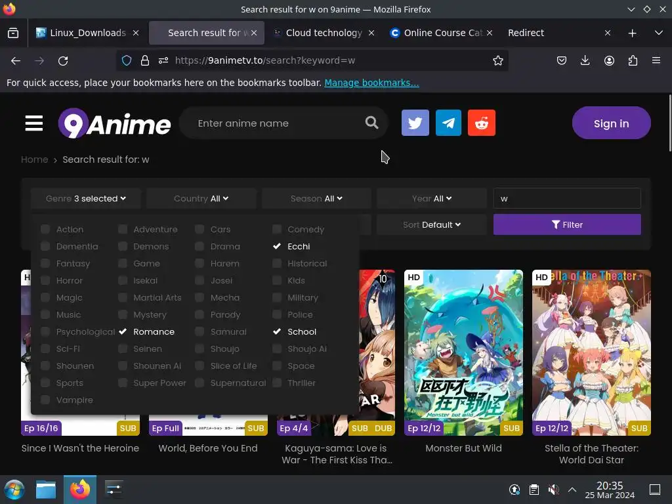Apply filters with the Filter button
Image resolution: width=672 pixels, height=504 pixels.
tap(567, 224)
